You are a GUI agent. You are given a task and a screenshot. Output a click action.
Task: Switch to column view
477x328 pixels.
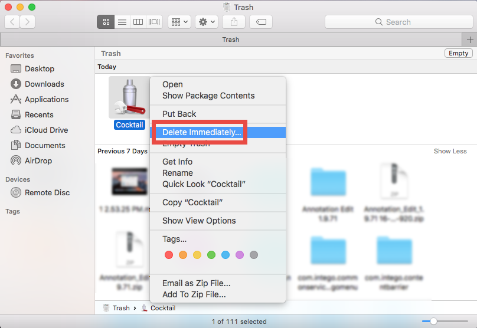coord(138,22)
